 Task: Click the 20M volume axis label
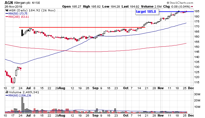(x=197, y=101)
